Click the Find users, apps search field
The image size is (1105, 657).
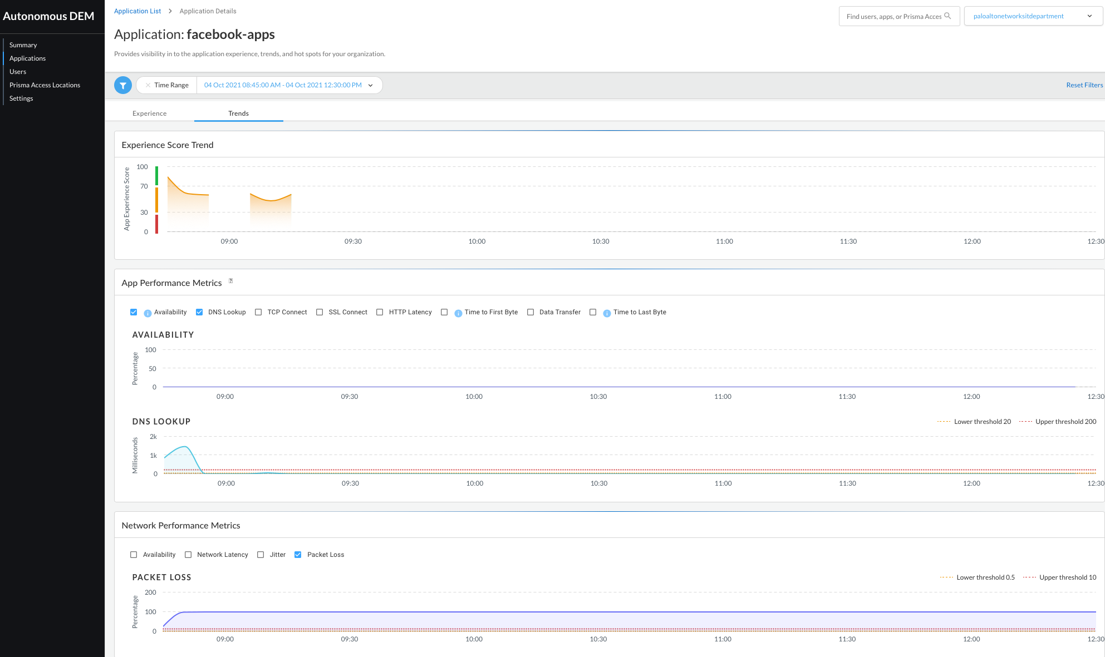click(899, 16)
